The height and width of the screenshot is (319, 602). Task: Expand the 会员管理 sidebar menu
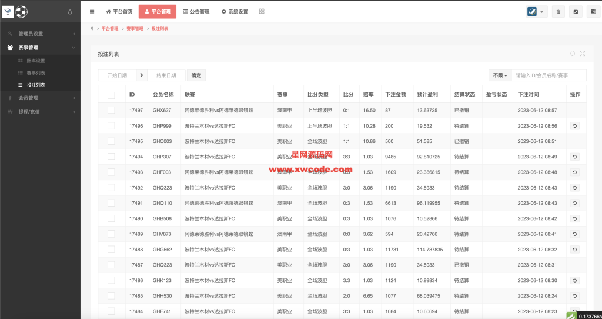coord(40,98)
